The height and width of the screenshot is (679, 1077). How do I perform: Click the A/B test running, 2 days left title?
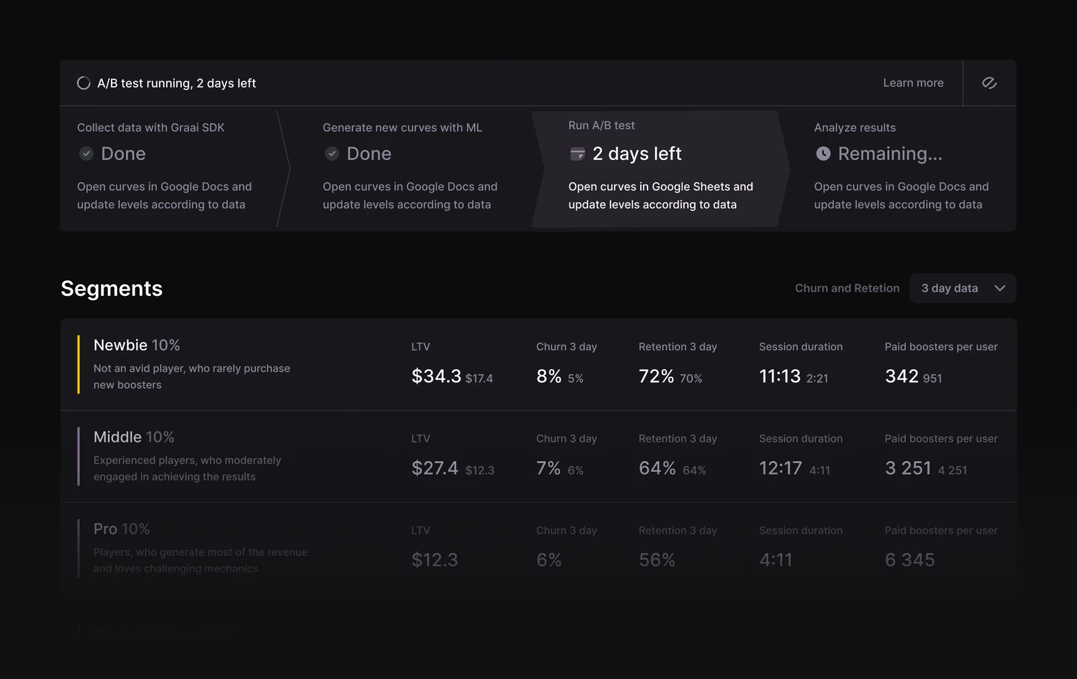(x=176, y=83)
